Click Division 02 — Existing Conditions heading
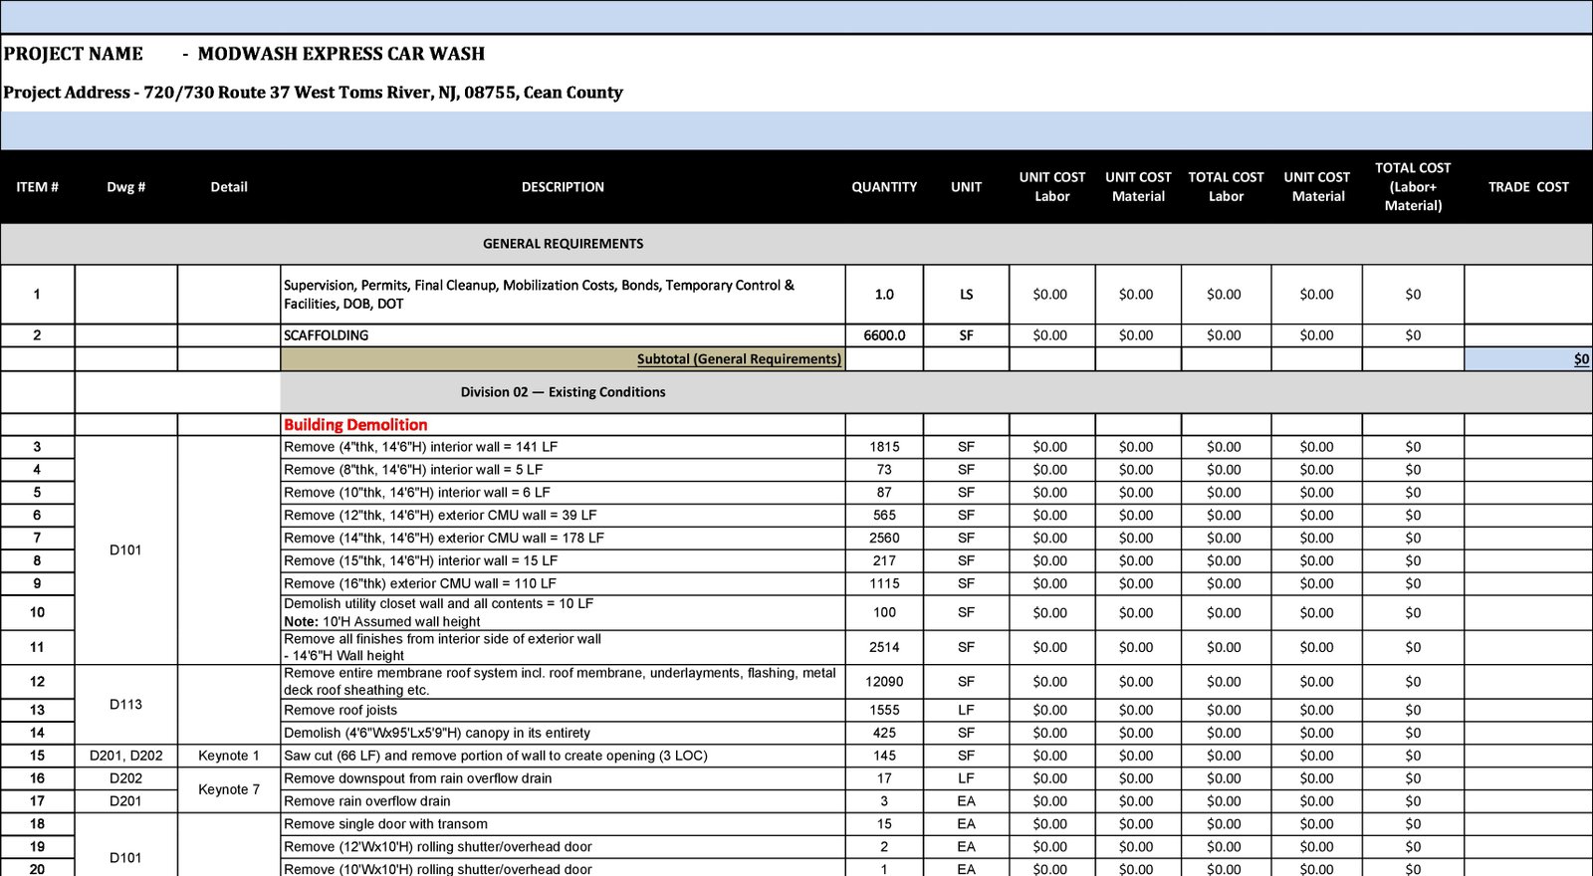 (x=563, y=392)
